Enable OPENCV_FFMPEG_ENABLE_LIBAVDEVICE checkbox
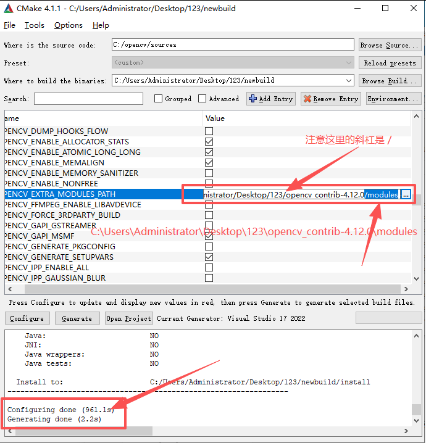Screen dimensions: 426x443 [x=209, y=205]
